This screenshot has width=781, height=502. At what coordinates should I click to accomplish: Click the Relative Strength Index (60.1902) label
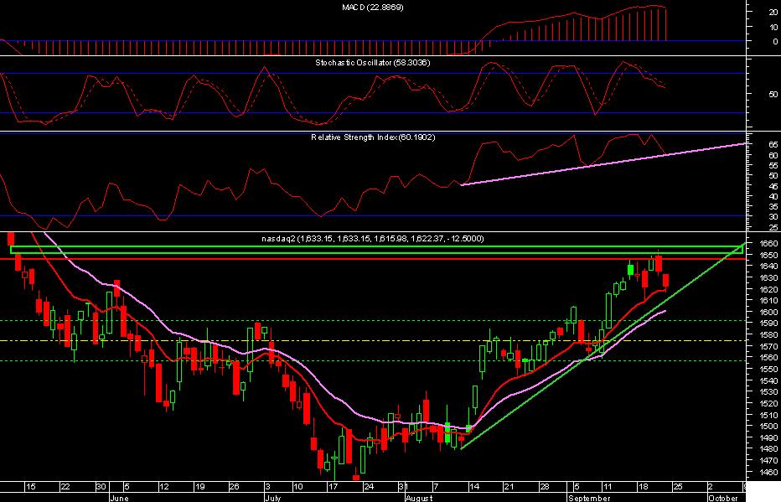point(373,137)
